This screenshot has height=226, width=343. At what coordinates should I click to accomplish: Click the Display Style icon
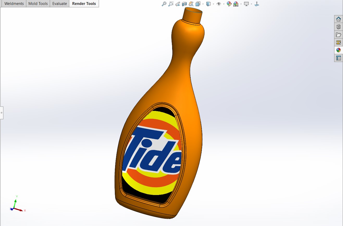click(x=208, y=4)
